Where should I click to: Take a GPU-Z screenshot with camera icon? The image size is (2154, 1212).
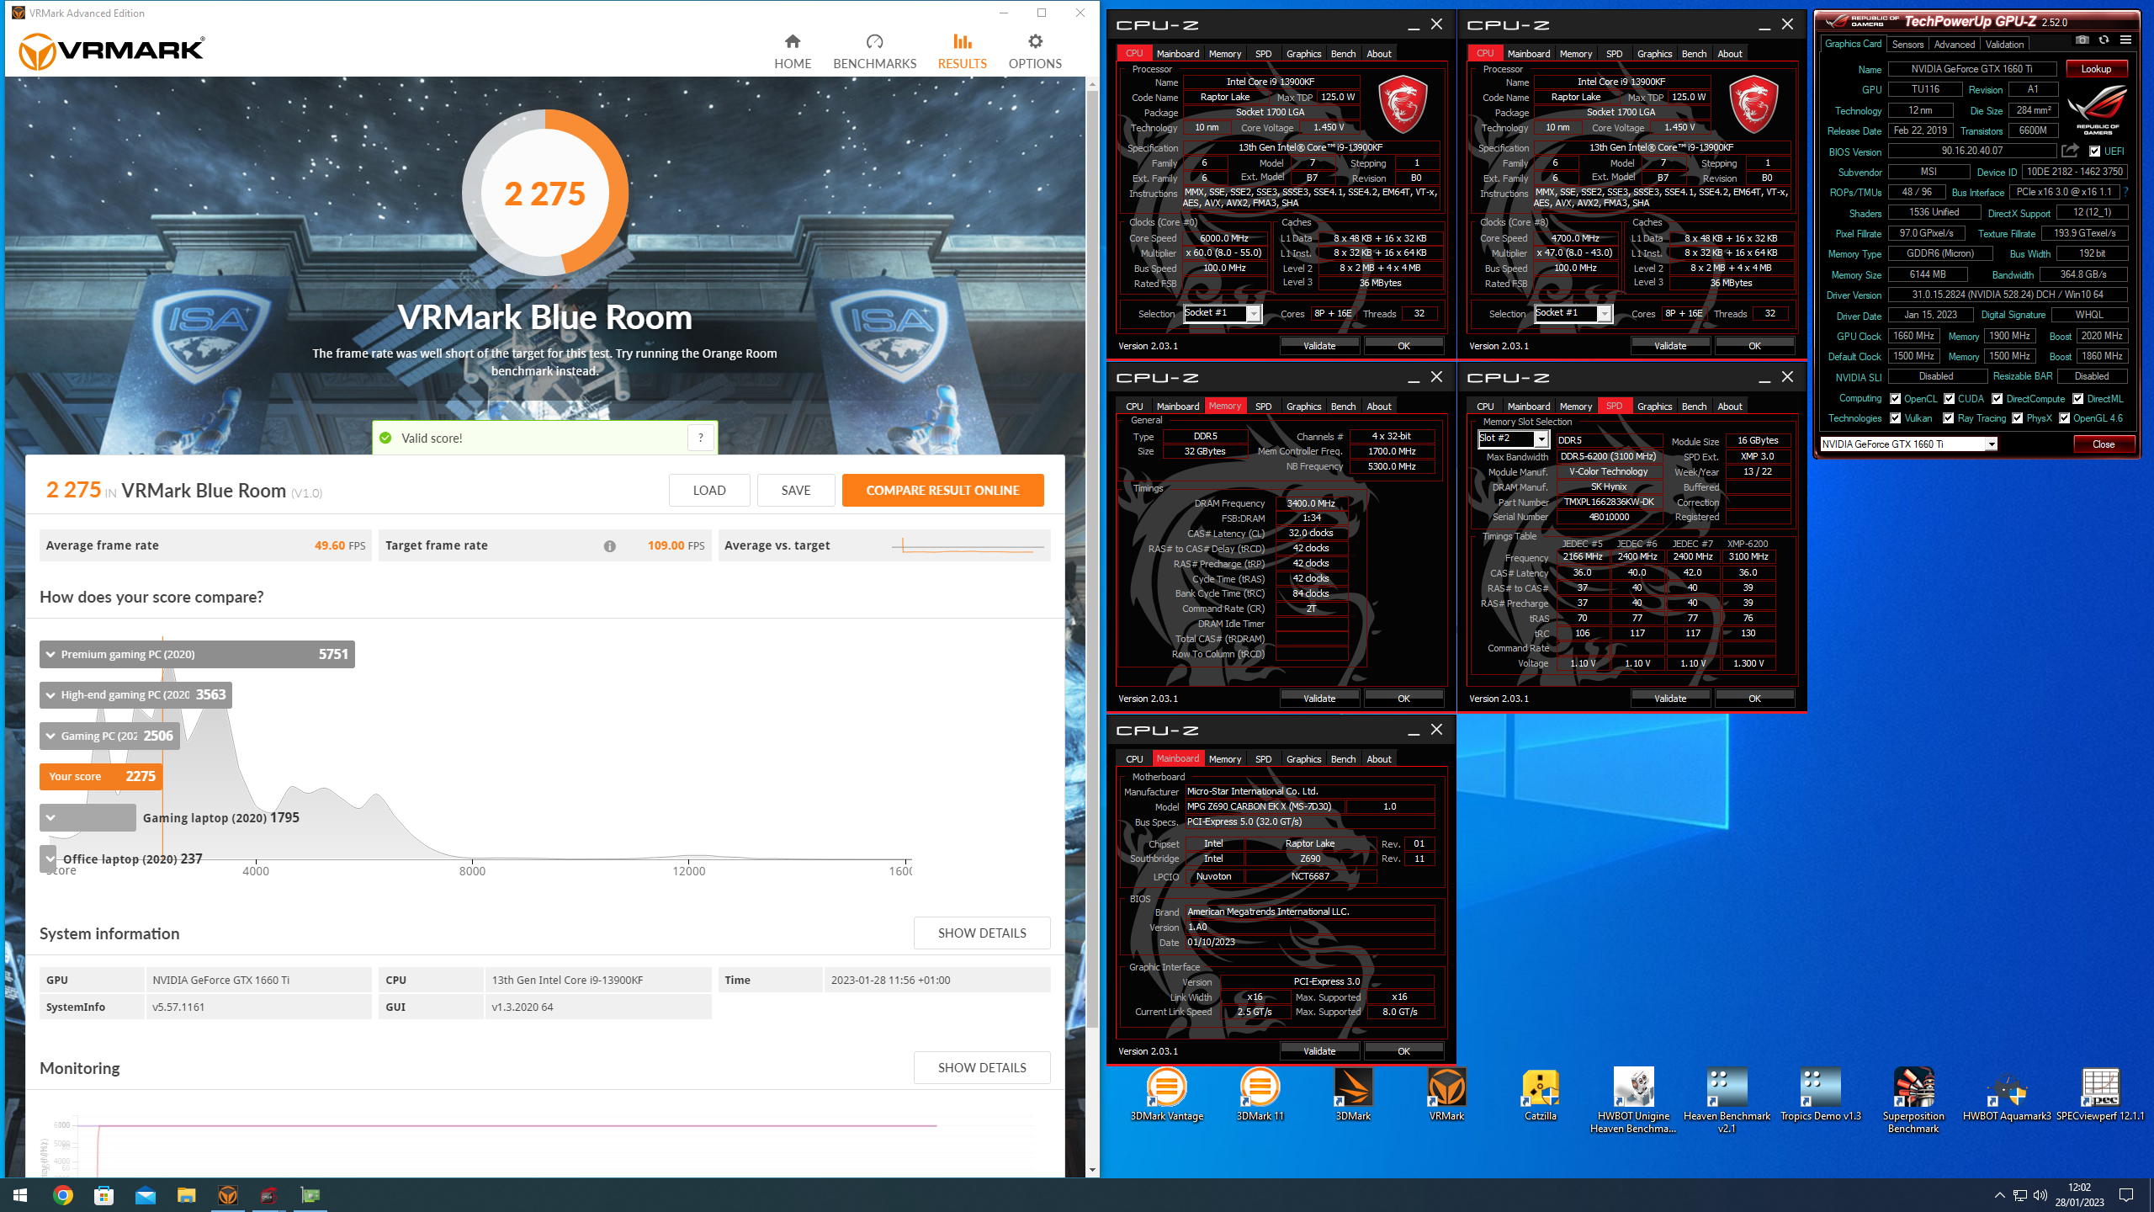pos(2082,40)
